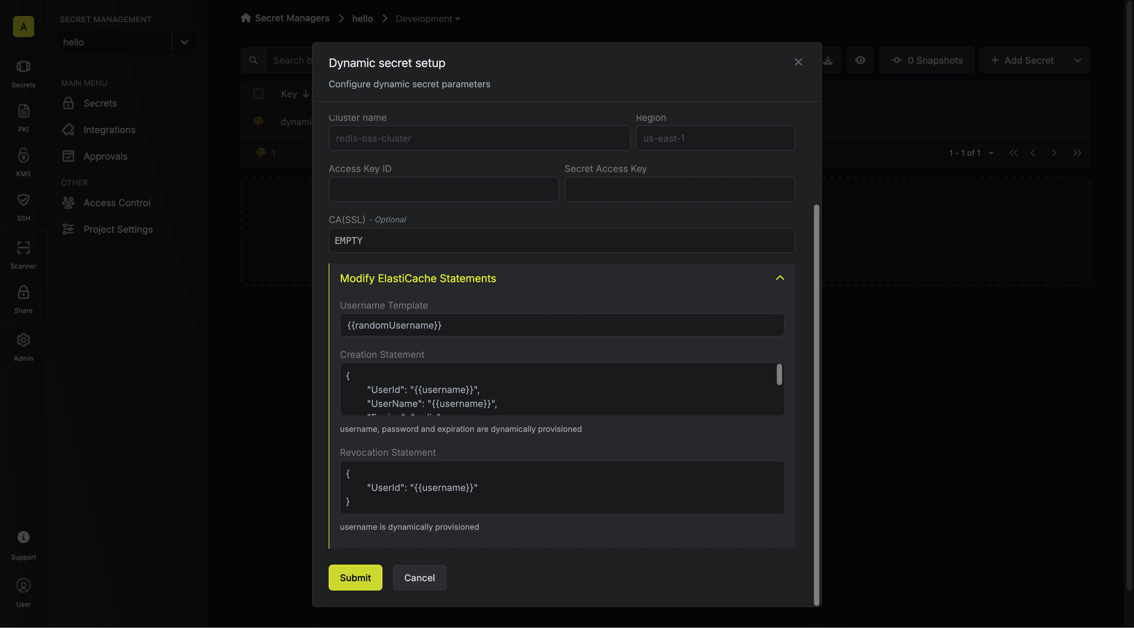The image size is (1134, 628).
Task: Click Creation Statement scrollbar thumb
Action: [779, 374]
